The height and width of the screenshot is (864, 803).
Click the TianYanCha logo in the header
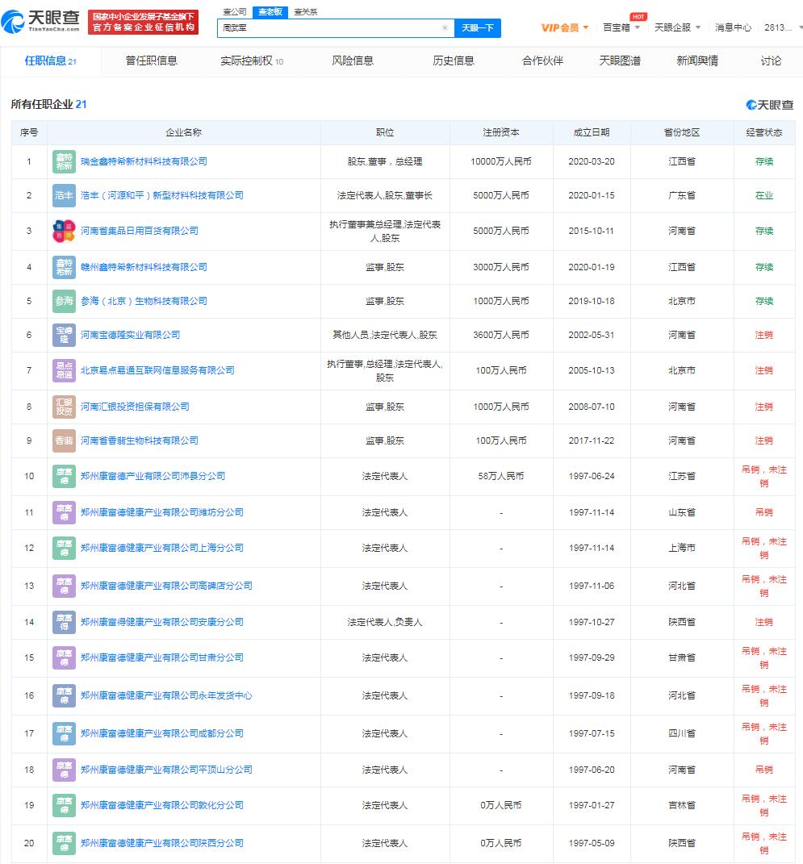(x=41, y=22)
